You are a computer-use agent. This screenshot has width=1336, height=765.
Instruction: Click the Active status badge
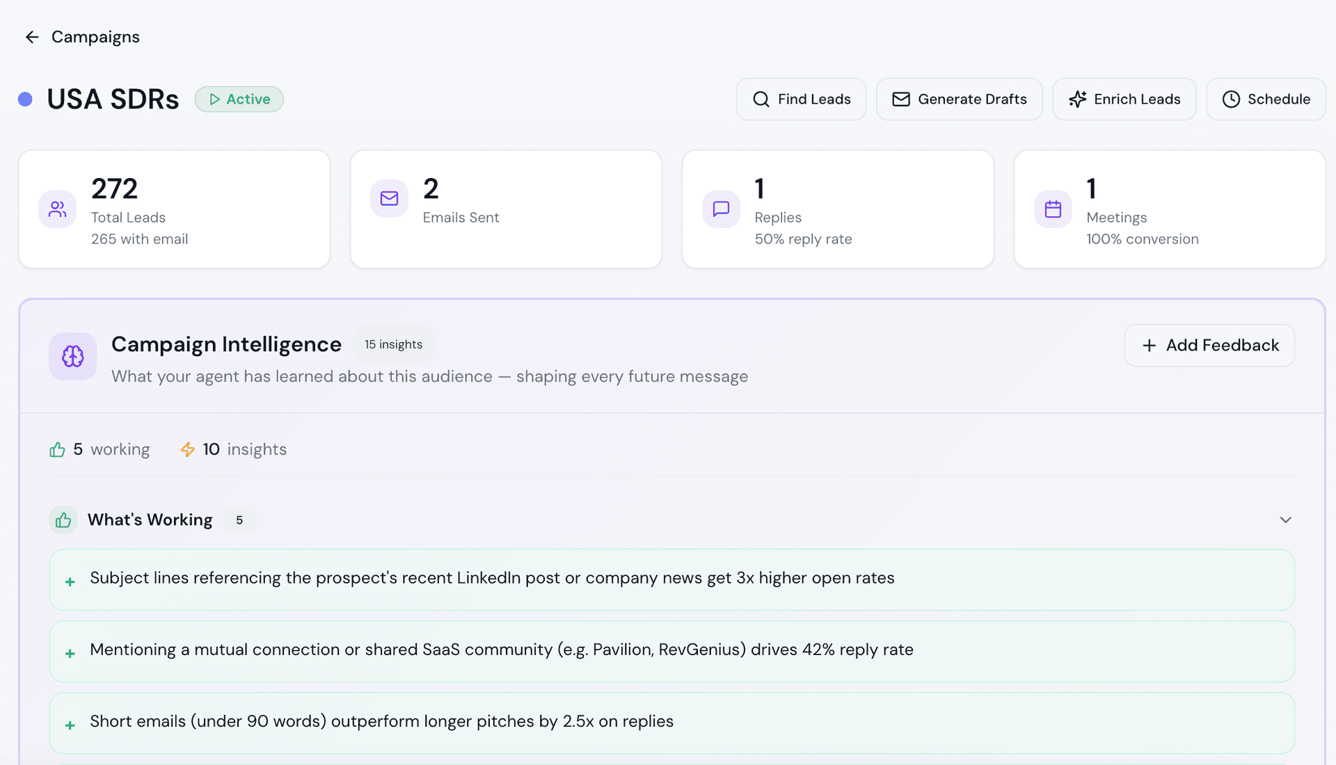click(x=239, y=99)
